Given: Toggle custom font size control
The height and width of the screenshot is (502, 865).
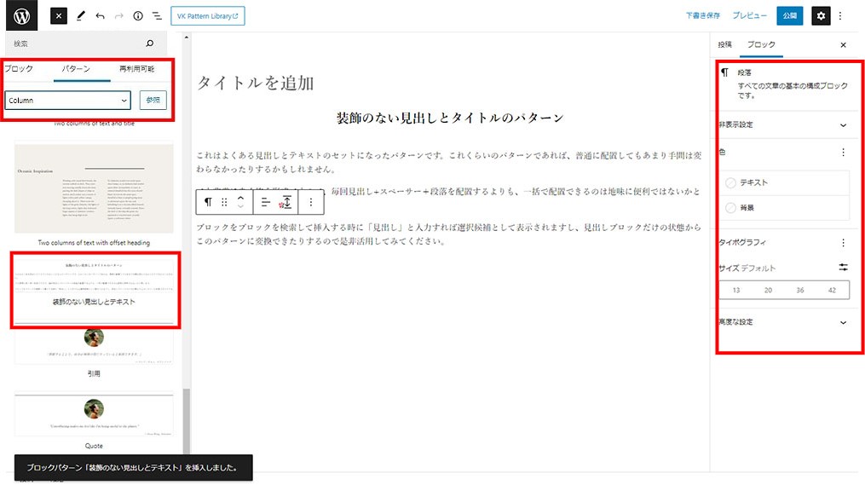Looking at the screenshot, I should pos(843,268).
